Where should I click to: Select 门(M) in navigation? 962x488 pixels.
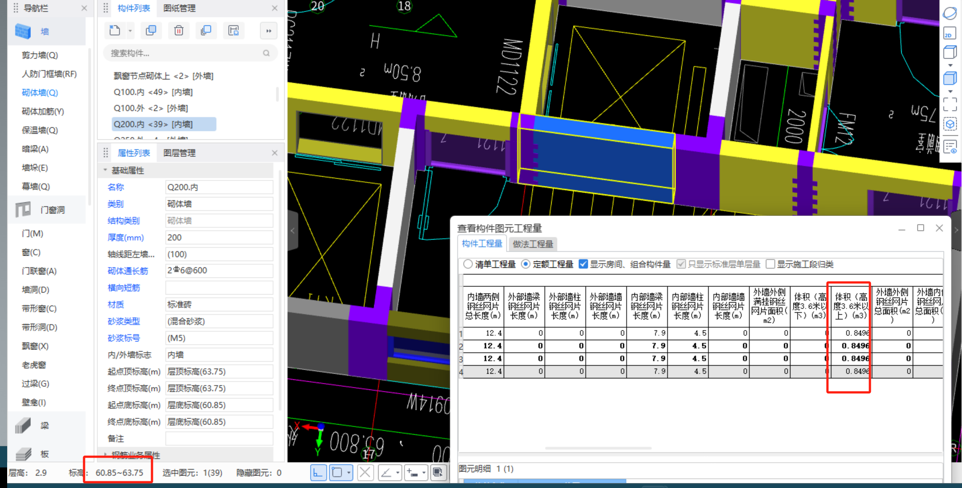pos(33,233)
